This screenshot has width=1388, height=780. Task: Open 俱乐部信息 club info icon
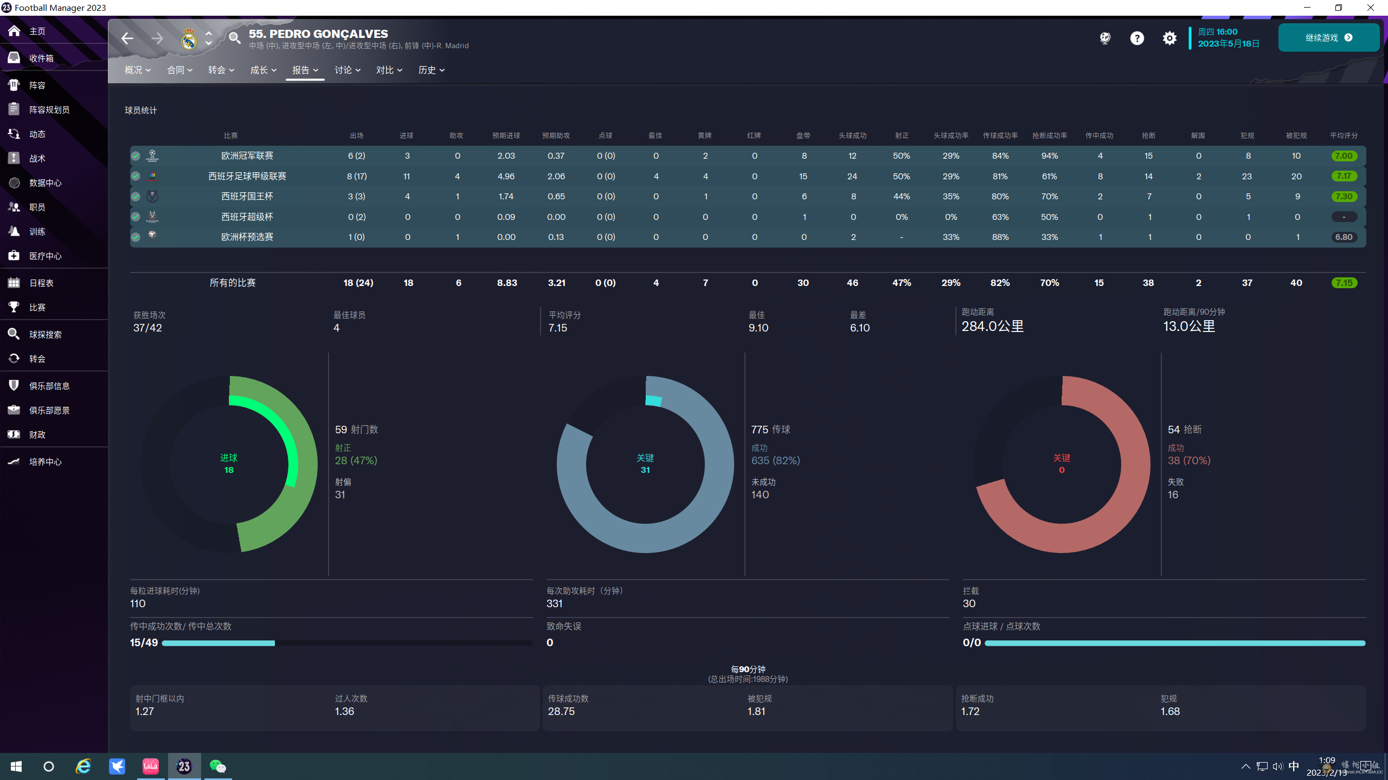coord(14,386)
